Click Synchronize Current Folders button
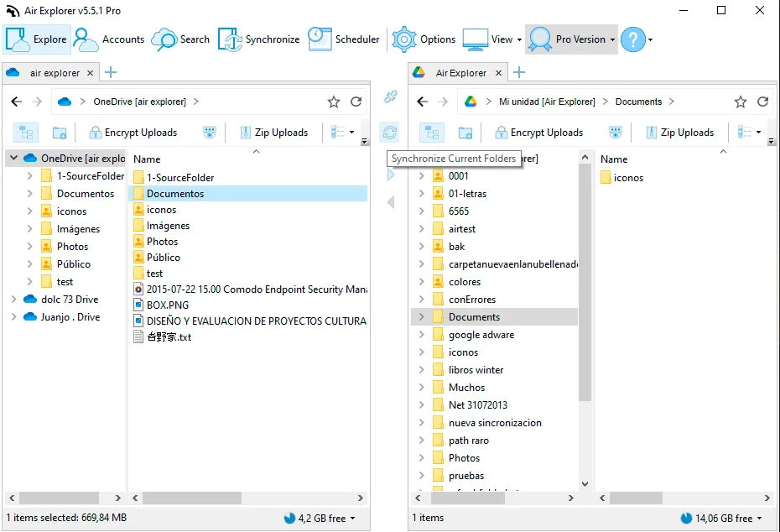The width and height of the screenshot is (780, 532). (x=390, y=133)
